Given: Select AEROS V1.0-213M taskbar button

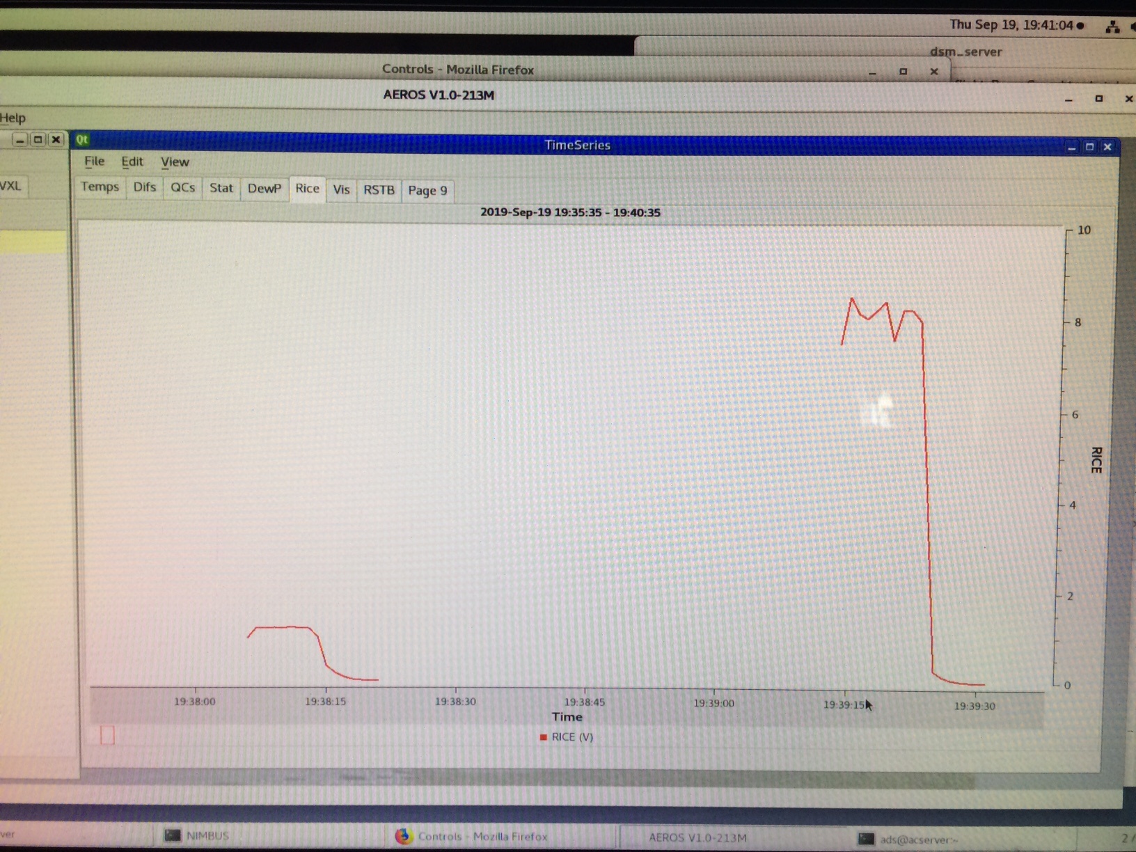Looking at the screenshot, I should 697,837.
